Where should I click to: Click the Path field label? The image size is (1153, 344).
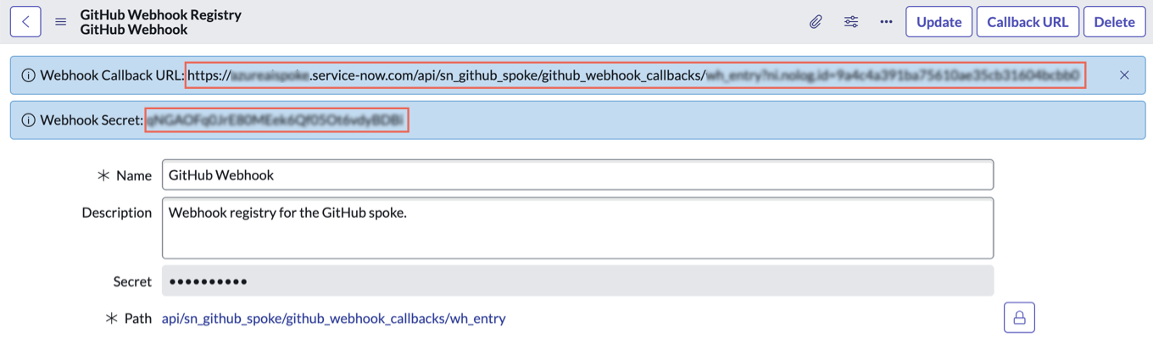pyautogui.click(x=138, y=319)
